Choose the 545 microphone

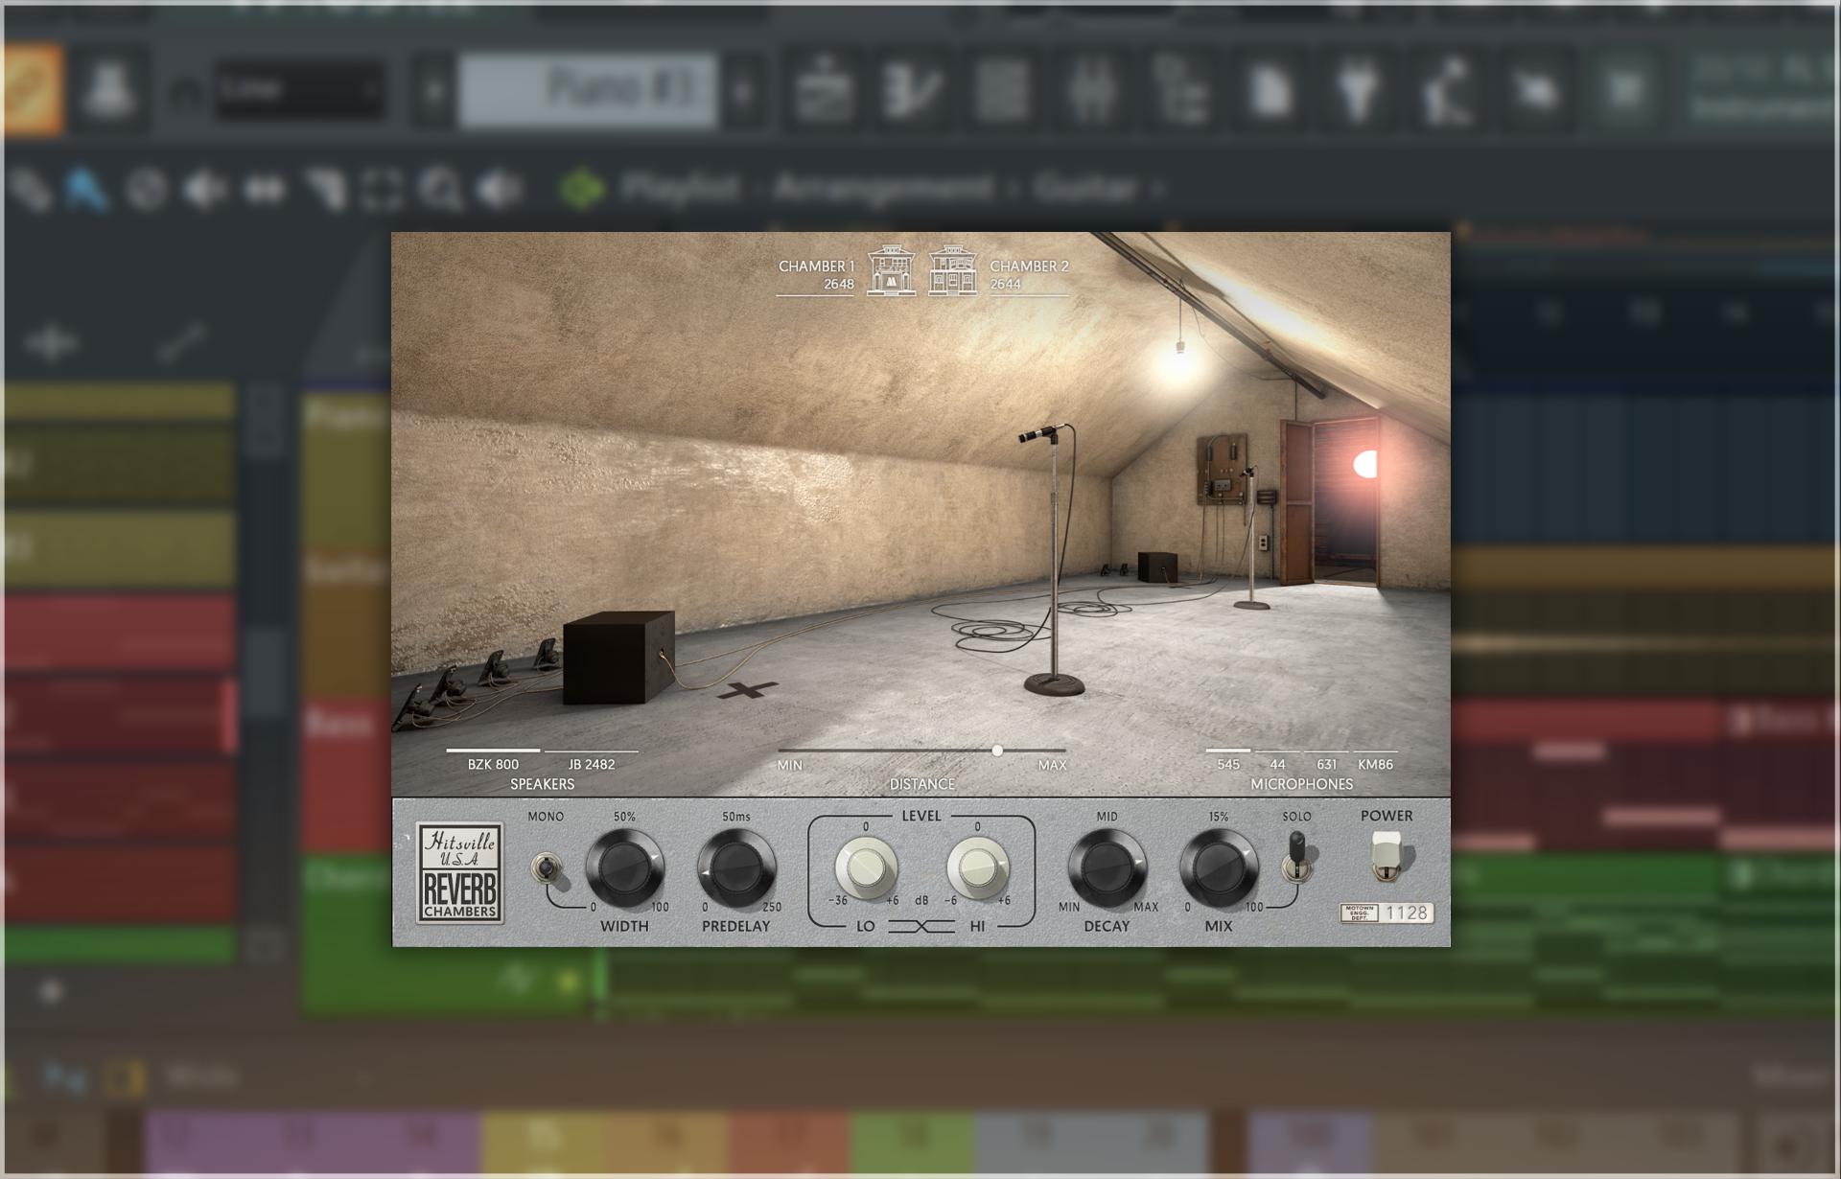tap(1228, 764)
